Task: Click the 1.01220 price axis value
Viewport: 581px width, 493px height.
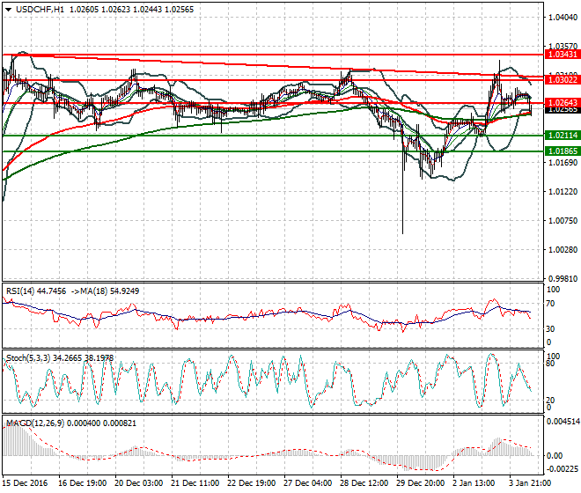Action: [x=563, y=192]
